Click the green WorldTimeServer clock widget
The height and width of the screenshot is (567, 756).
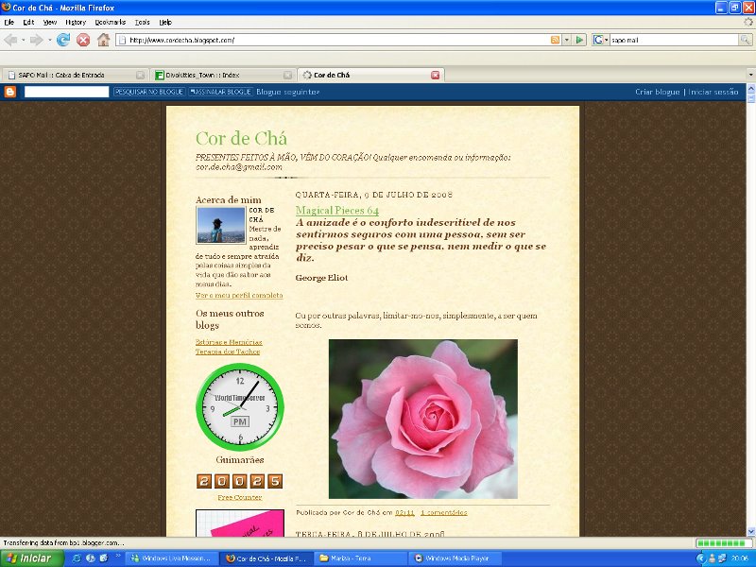tap(240, 407)
